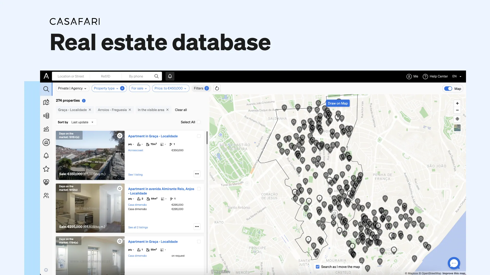The width and height of the screenshot is (490, 275).
Task: Tick checkbox for first Apartment in Graça
Action: pyautogui.click(x=199, y=136)
